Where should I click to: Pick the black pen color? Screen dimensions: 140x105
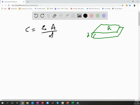click(85, 16)
